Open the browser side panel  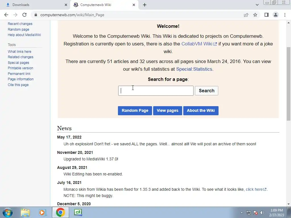click(267, 15)
